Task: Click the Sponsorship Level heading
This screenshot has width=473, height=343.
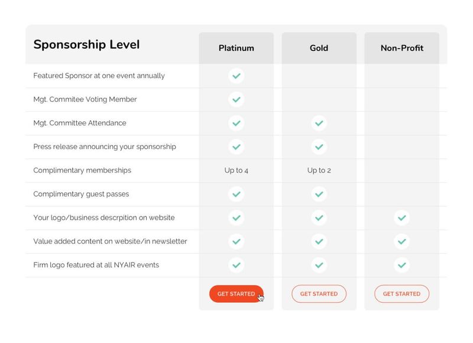Action: [x=86, y=44]
